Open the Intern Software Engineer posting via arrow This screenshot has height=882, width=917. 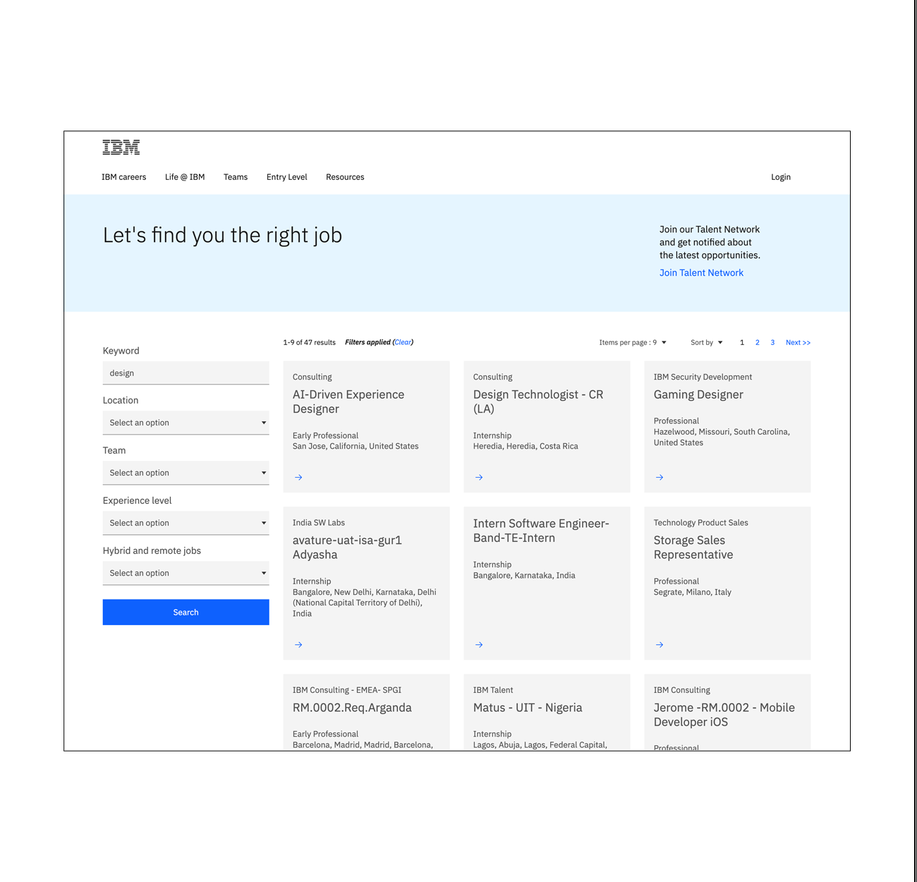(x=478, y=644)
